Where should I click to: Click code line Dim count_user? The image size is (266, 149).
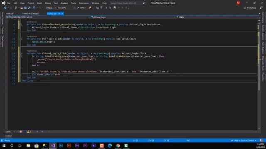46,74
